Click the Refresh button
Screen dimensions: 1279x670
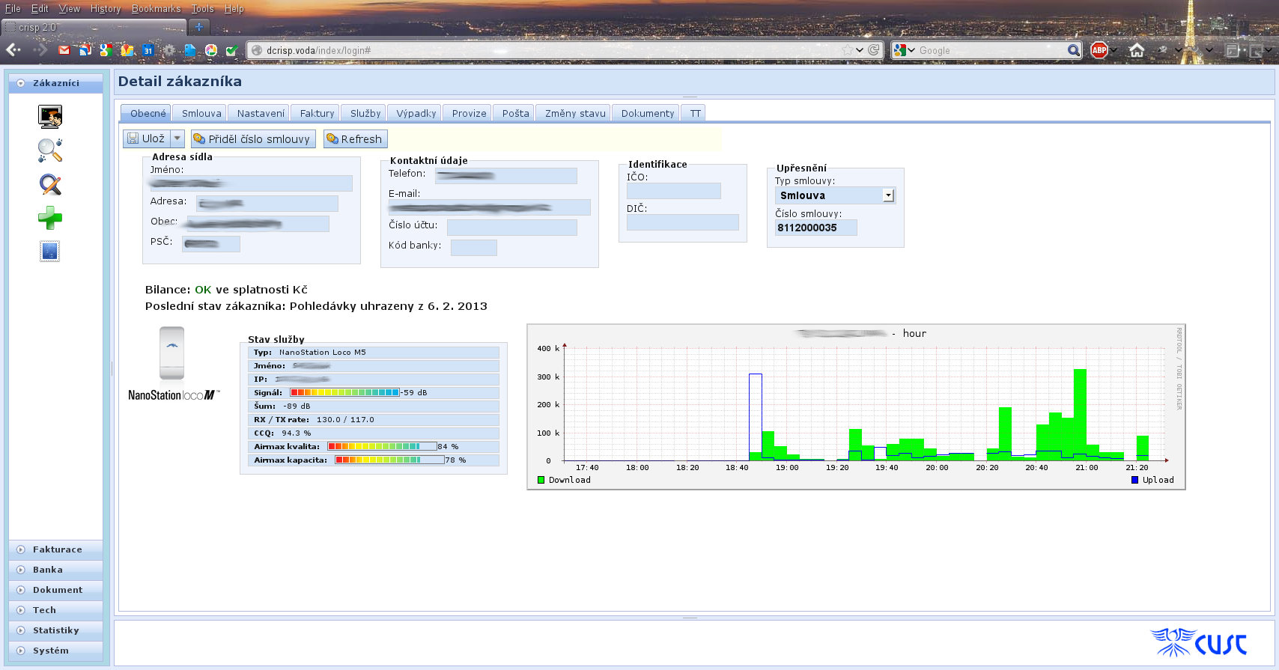click(x=355, y=138)
